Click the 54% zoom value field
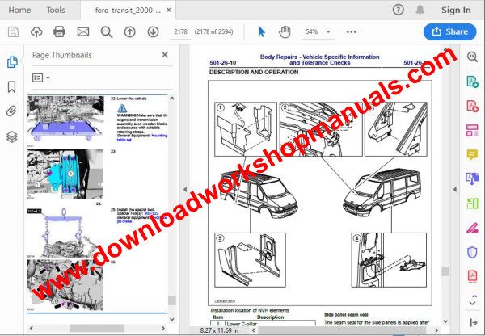485x336 pixels. [x=311, y=31]
